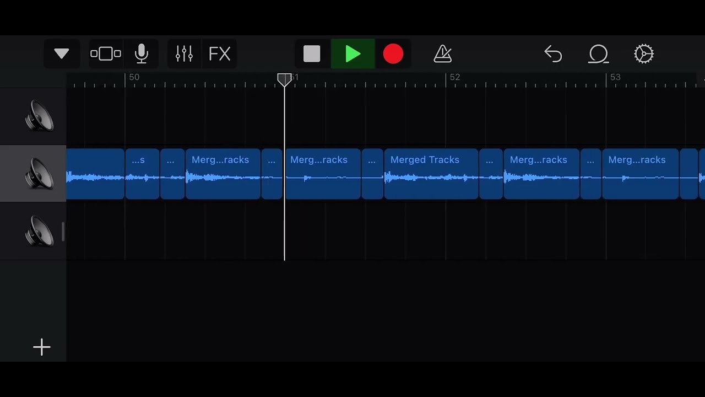The width and height of the screenshot is (705, 397).
Task: Toggle the FX panel button
Action: [219, 54]
